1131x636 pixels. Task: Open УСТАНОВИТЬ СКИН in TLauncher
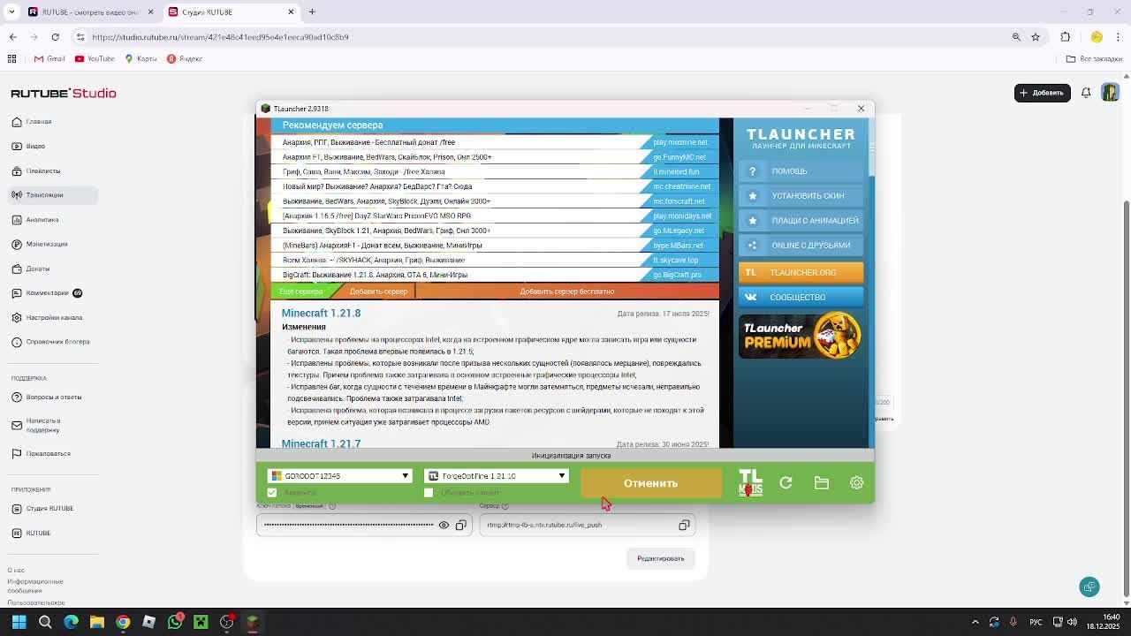tap(801, 196)
